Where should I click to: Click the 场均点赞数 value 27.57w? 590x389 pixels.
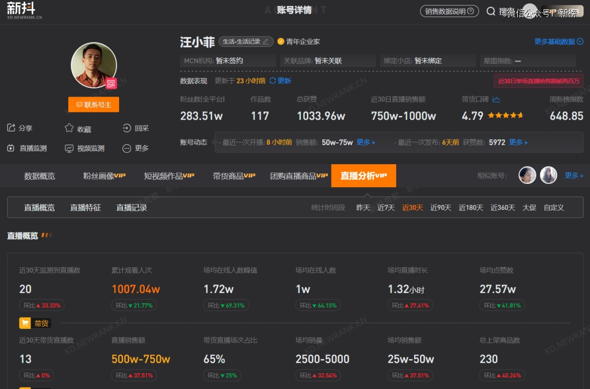click(x=498, y=289)
